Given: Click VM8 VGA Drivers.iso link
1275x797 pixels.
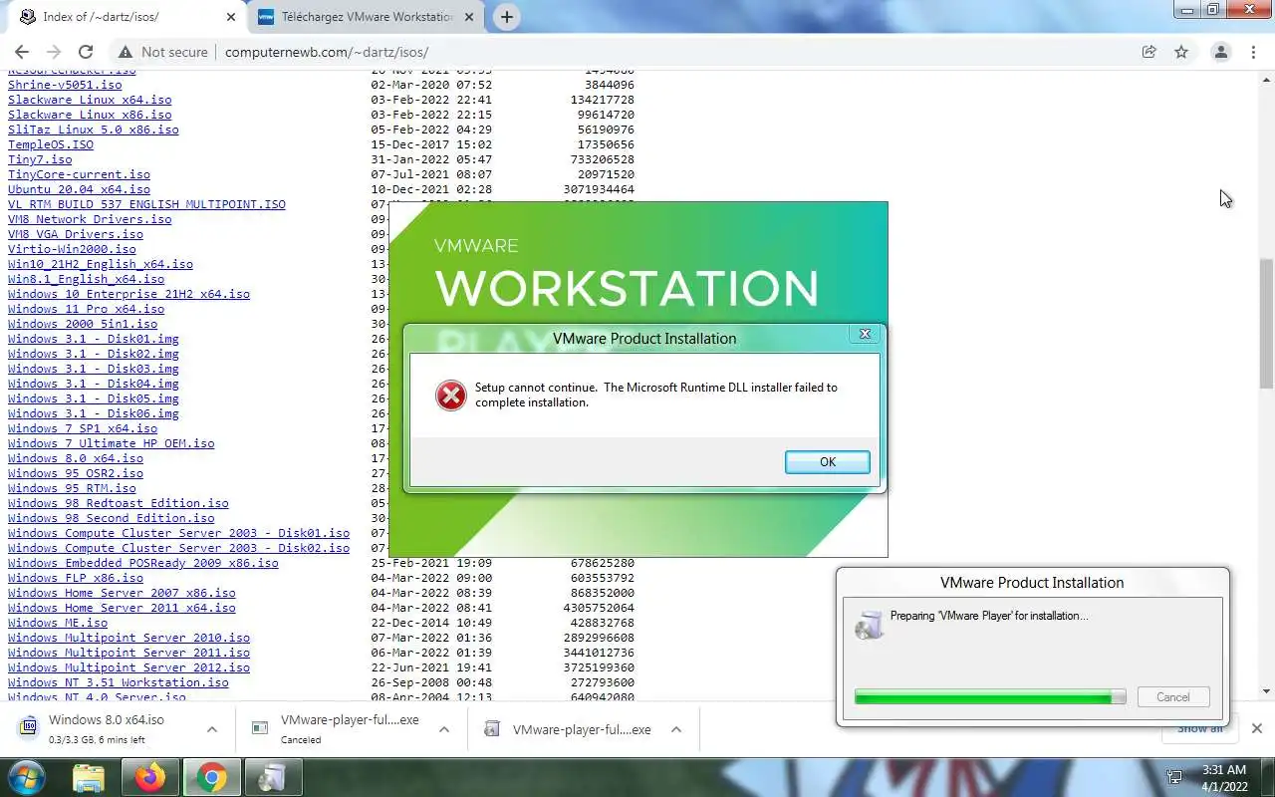Looking at the screenshot, I should [76, 234].
